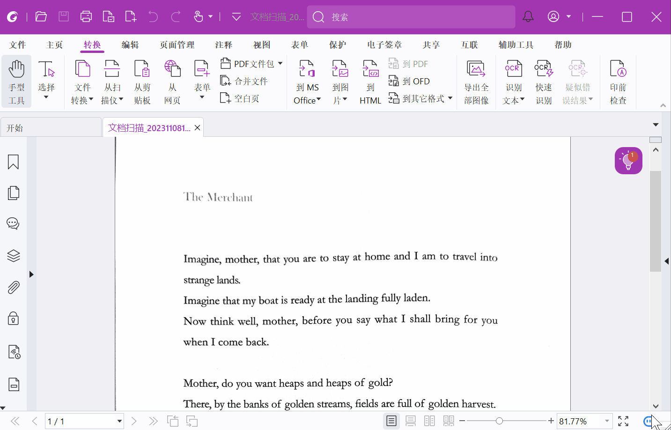Run Quick OCR (快速识别)
This screenshot has width=671, height=430.
(x=544, y=82)
